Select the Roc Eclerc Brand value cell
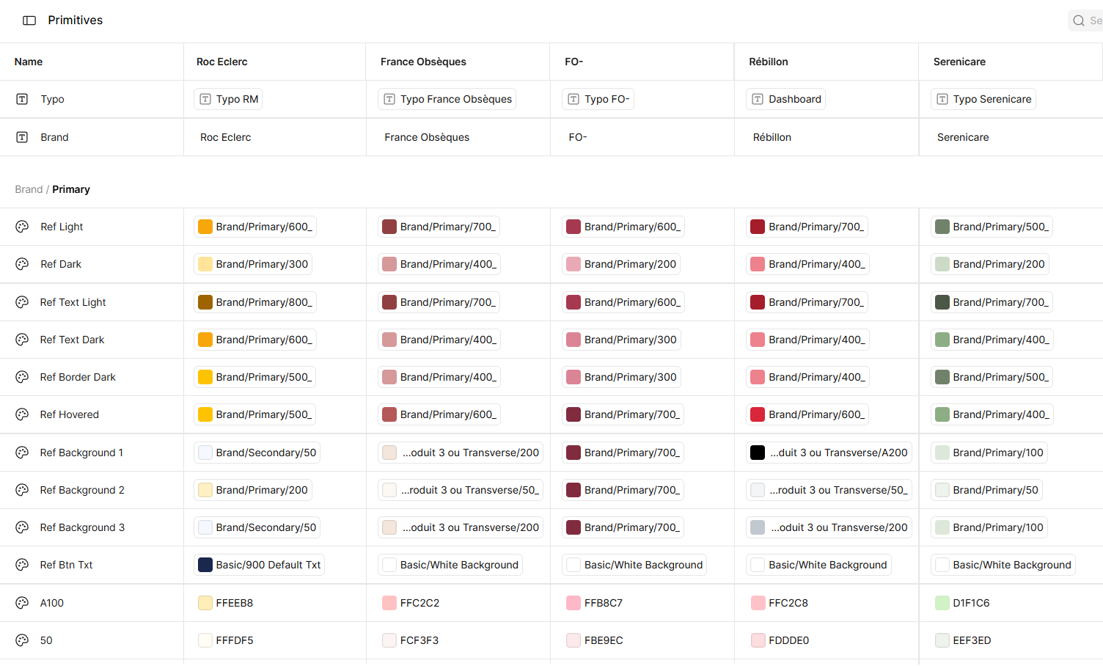This screenshot has height=666, width=1103. [x=275, y=137]
